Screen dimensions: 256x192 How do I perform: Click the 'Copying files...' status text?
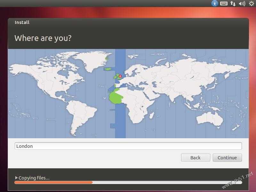pos(34,178)
